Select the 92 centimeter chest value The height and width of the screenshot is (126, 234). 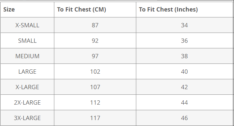[x=95, y=40]
